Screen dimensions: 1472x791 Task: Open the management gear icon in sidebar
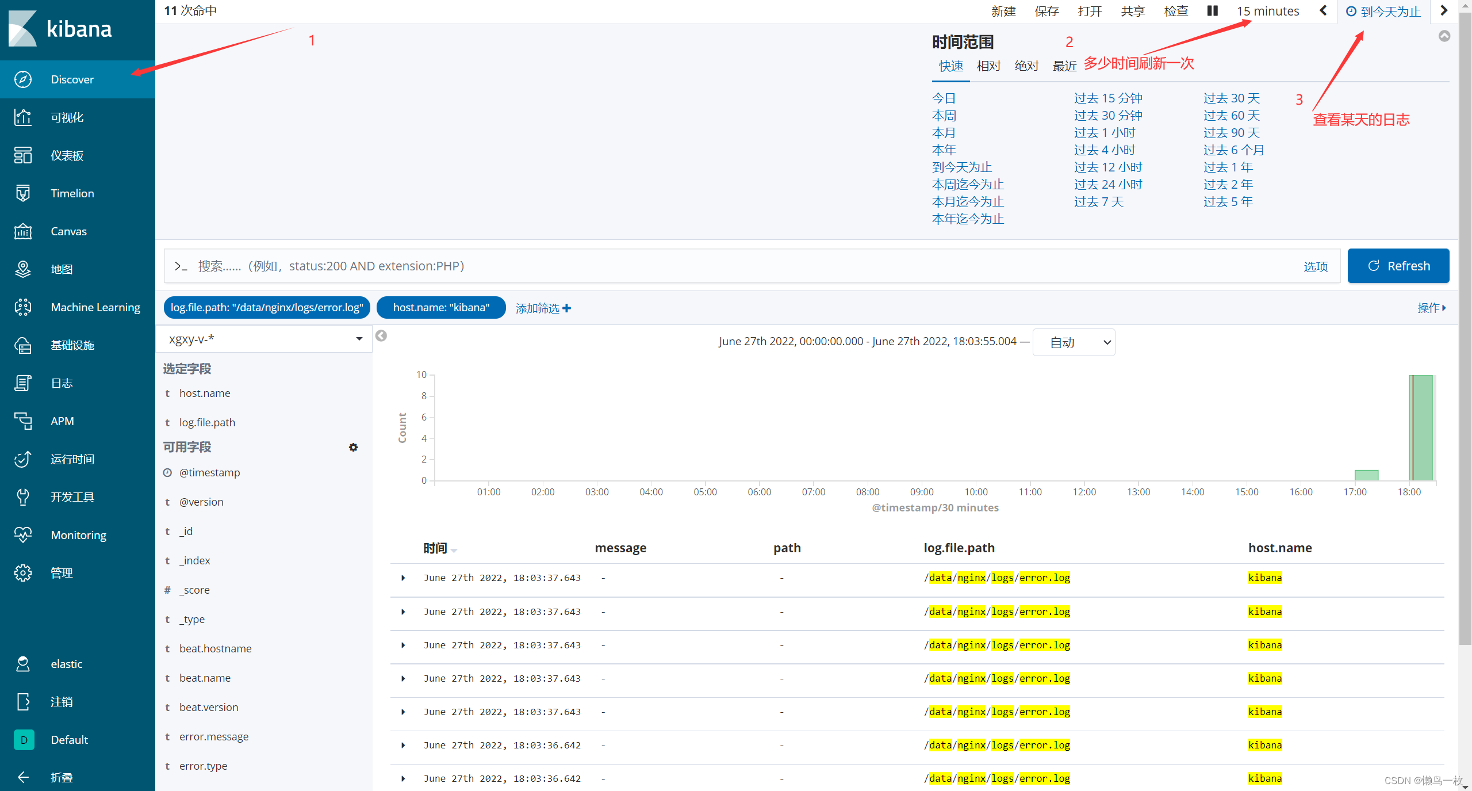click(23, 573)
